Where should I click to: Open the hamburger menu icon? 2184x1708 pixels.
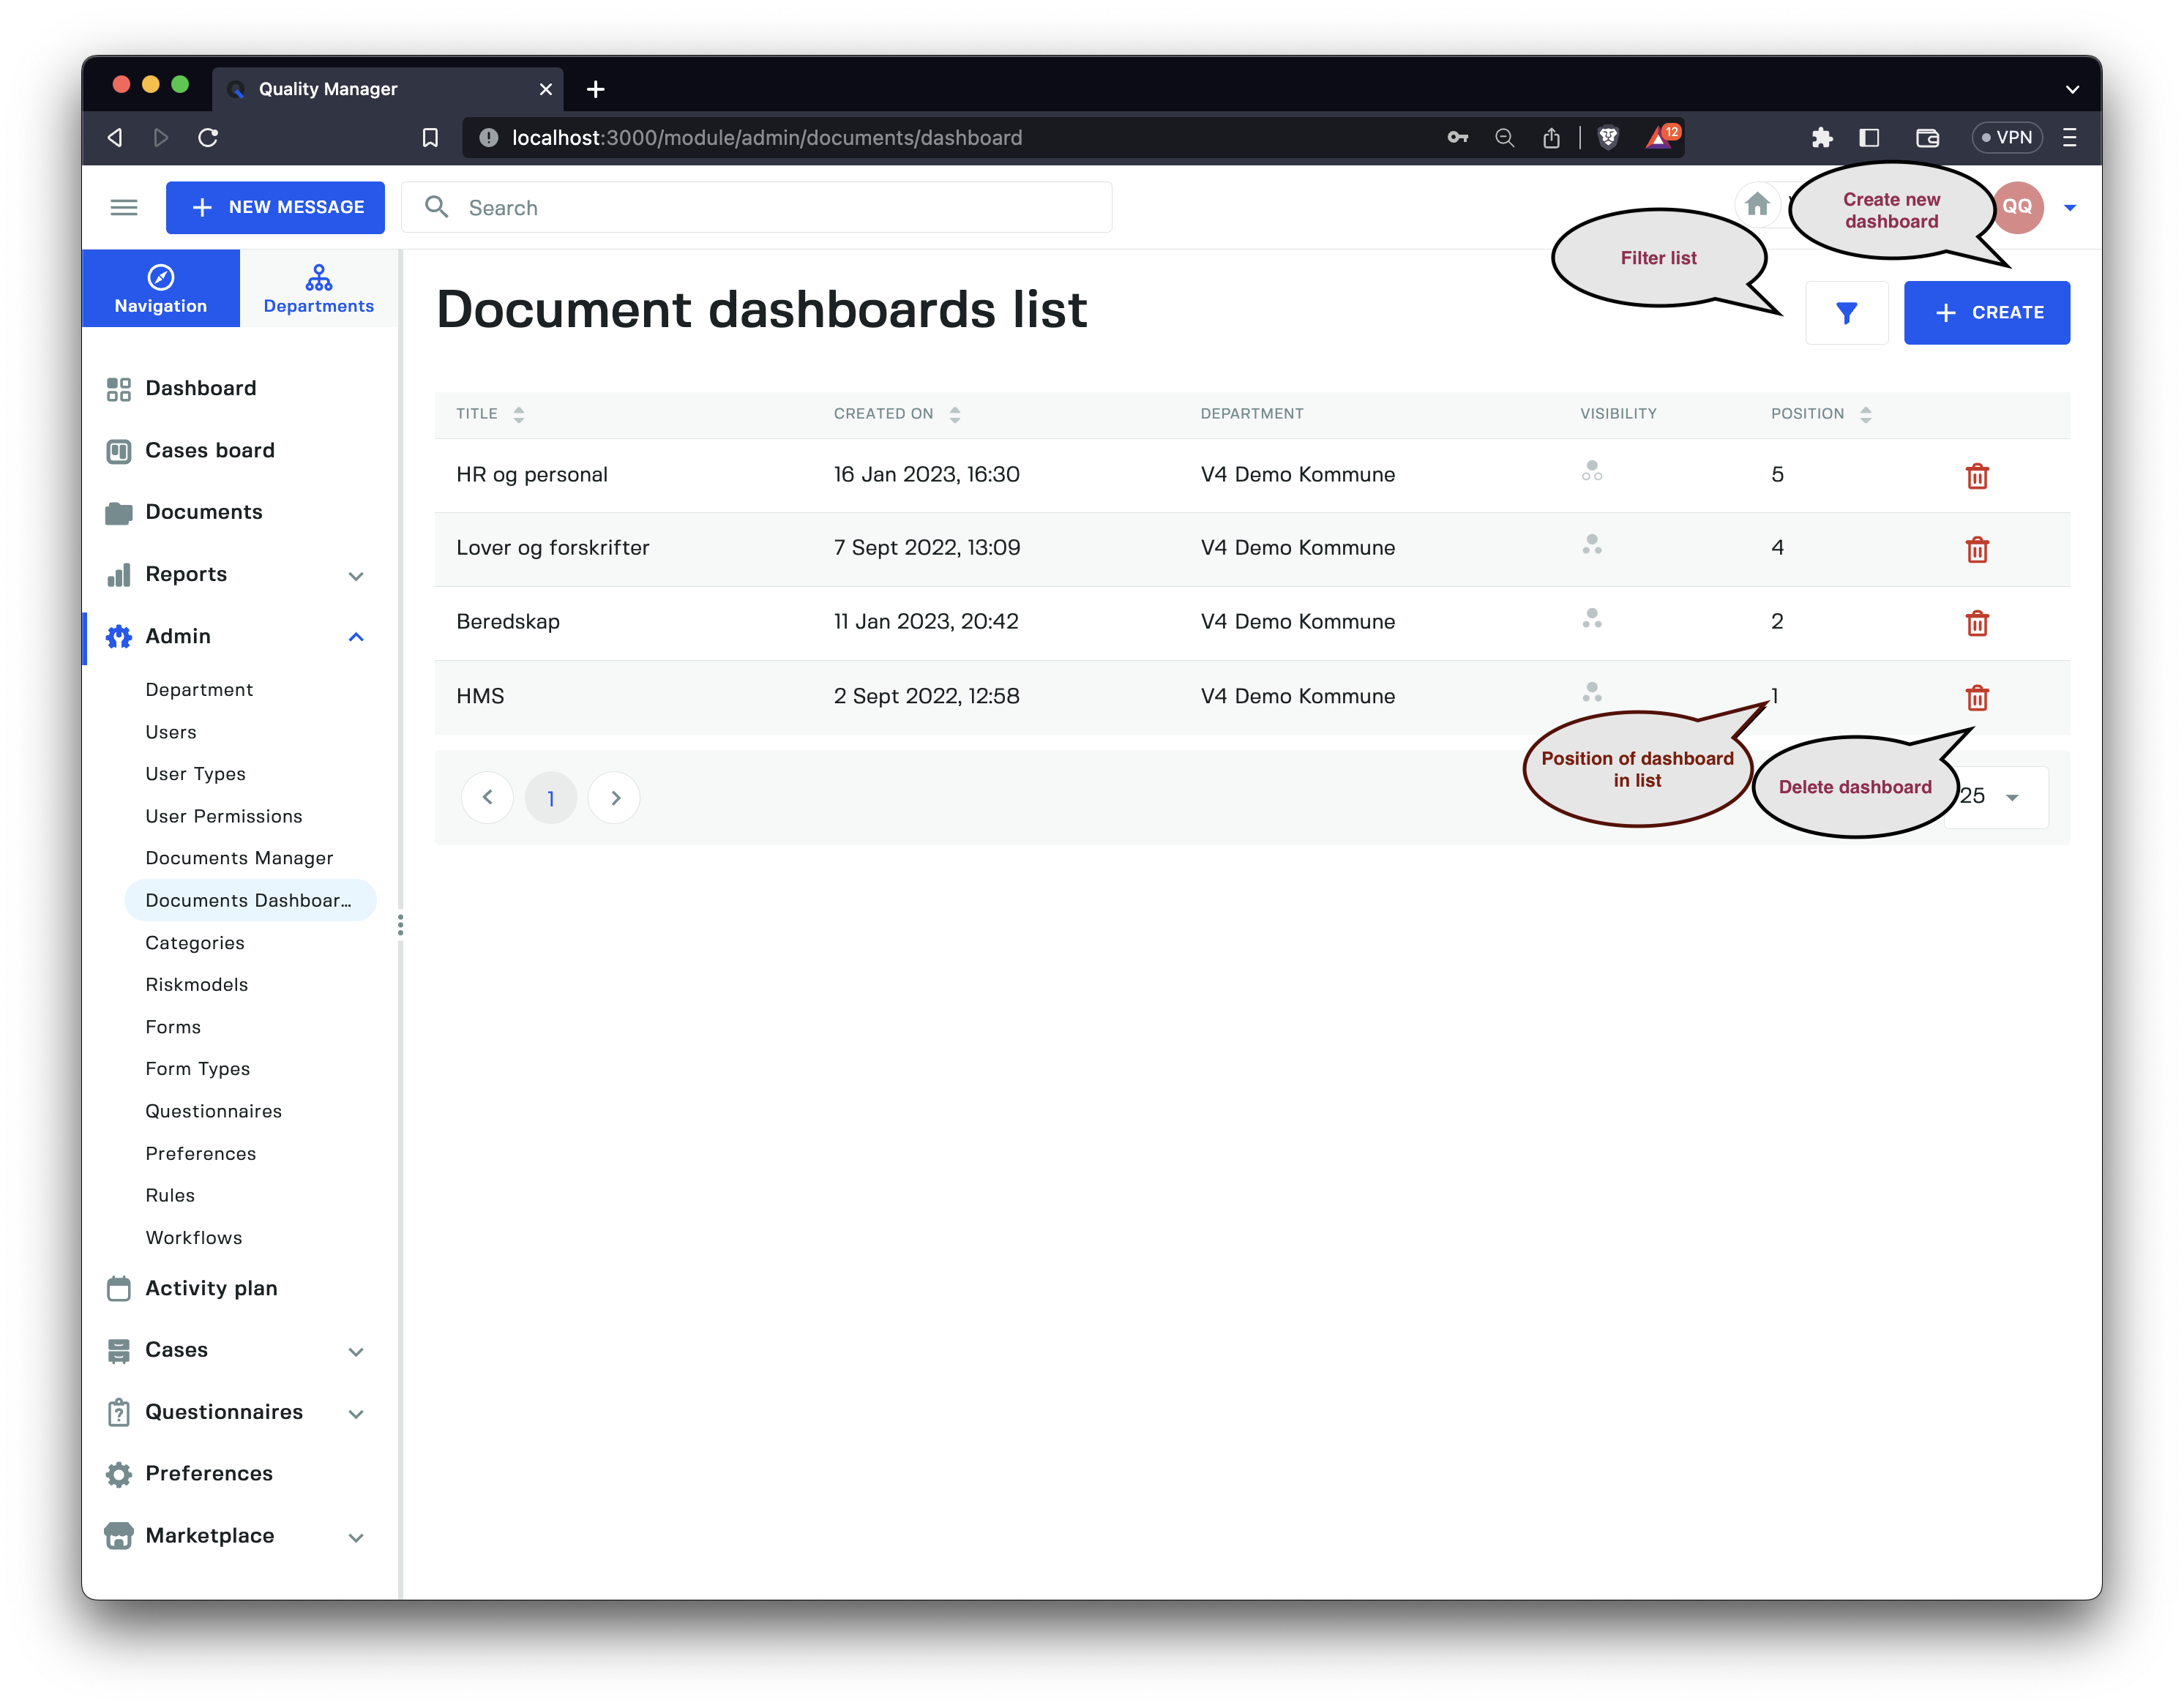(x=124, y=207)
